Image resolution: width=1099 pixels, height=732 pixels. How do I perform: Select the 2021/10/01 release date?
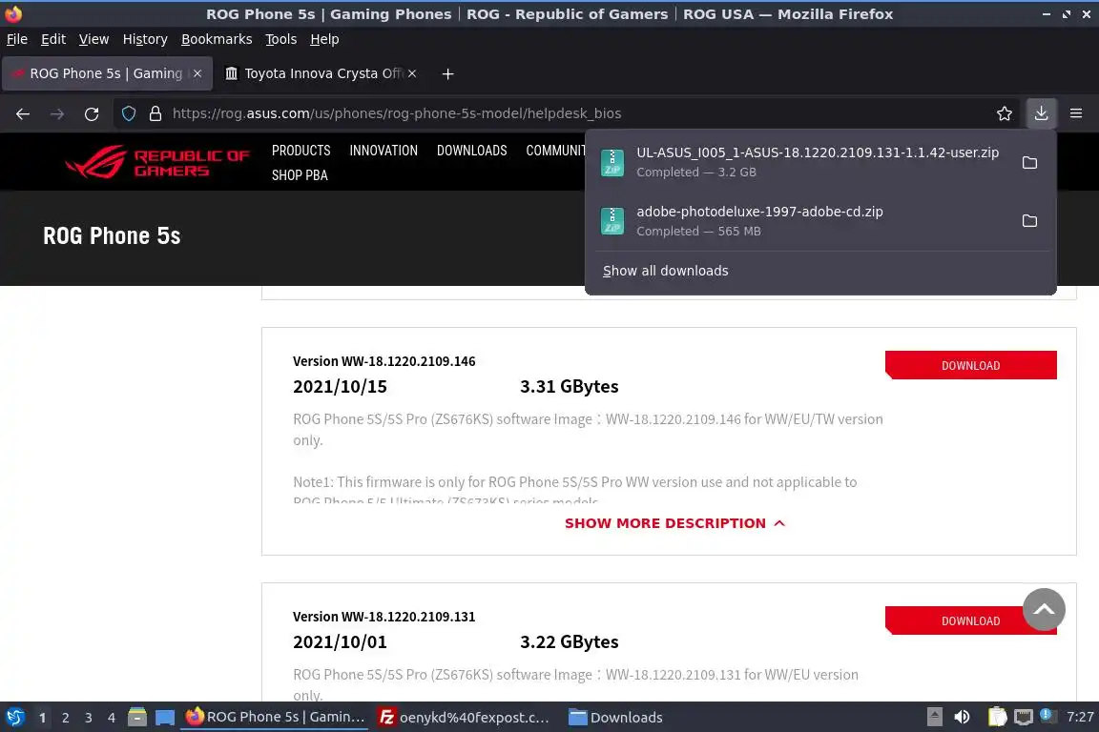click(340, 642)
